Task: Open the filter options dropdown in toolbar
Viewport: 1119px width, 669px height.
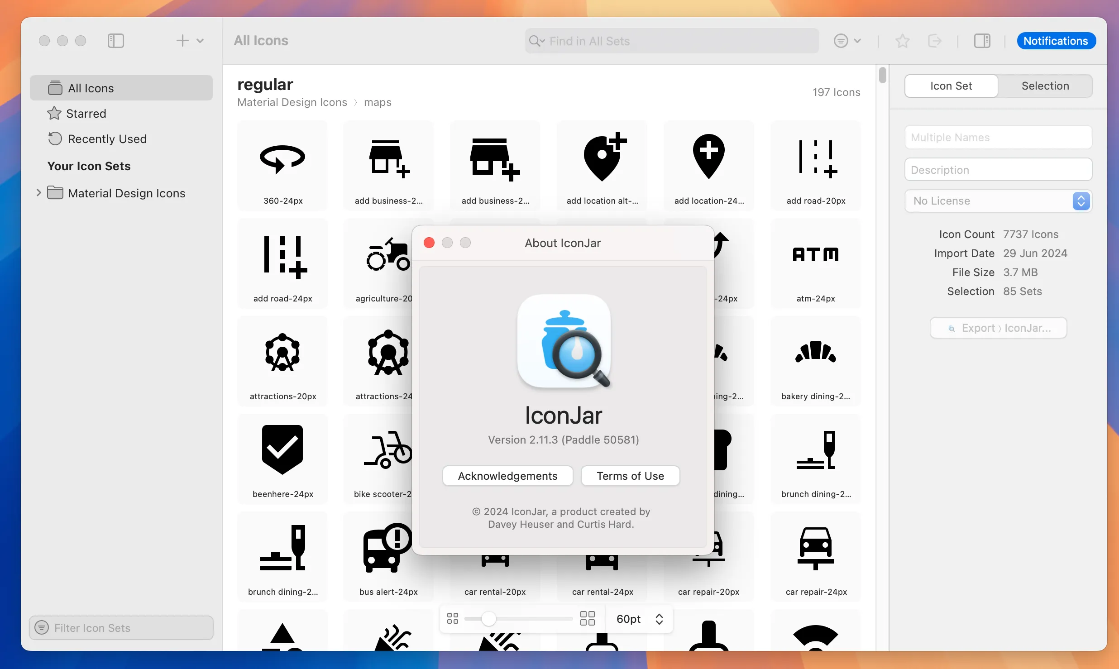Action: click(x=847, y=41)
